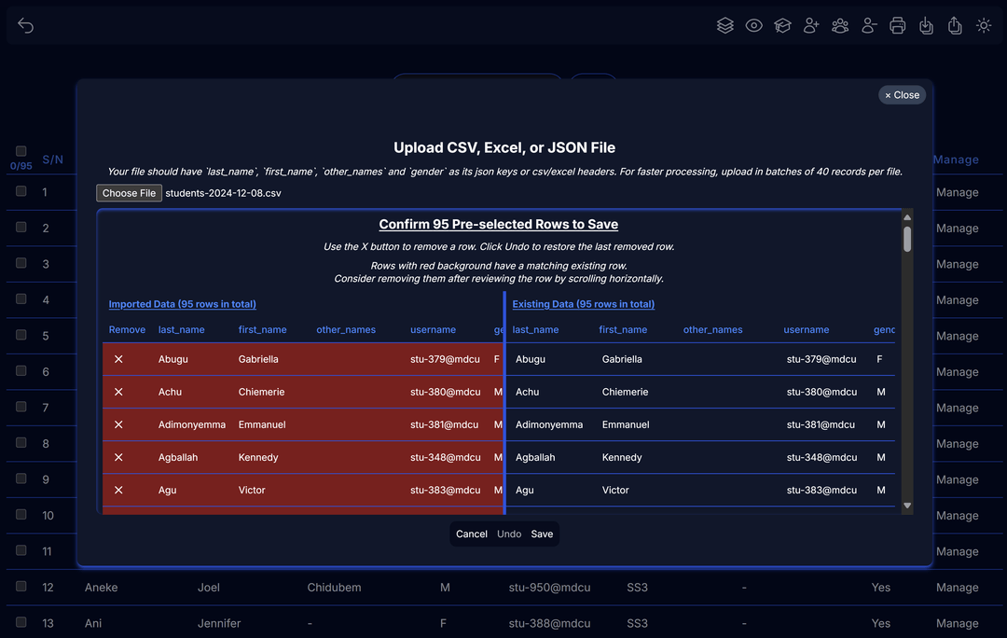
Task: Click the graduation cap icon
Action: point(782,26)
